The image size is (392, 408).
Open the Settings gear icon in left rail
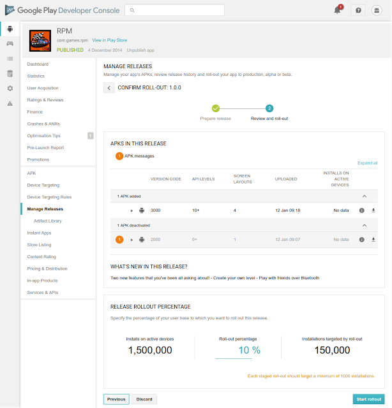pyautogui.click(x=10, y=89)
